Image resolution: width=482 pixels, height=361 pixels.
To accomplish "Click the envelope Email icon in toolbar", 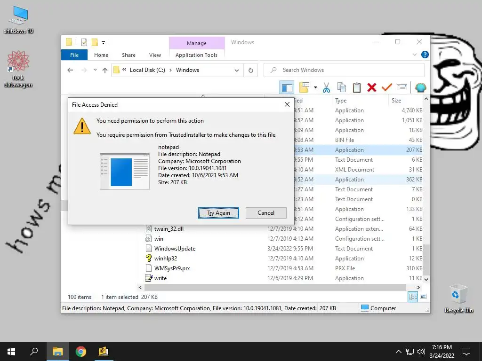I will (402, 88).
